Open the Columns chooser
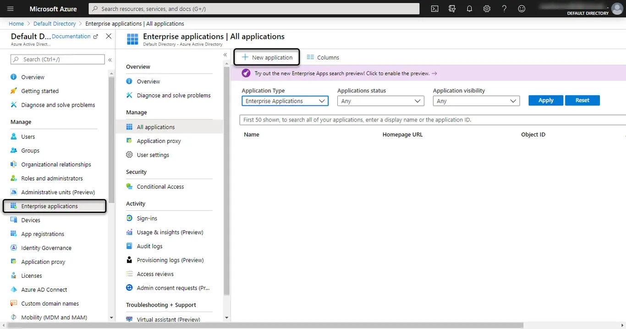Image resolution: width=626 pixels, height=329 pixels. tap(323, 57)
